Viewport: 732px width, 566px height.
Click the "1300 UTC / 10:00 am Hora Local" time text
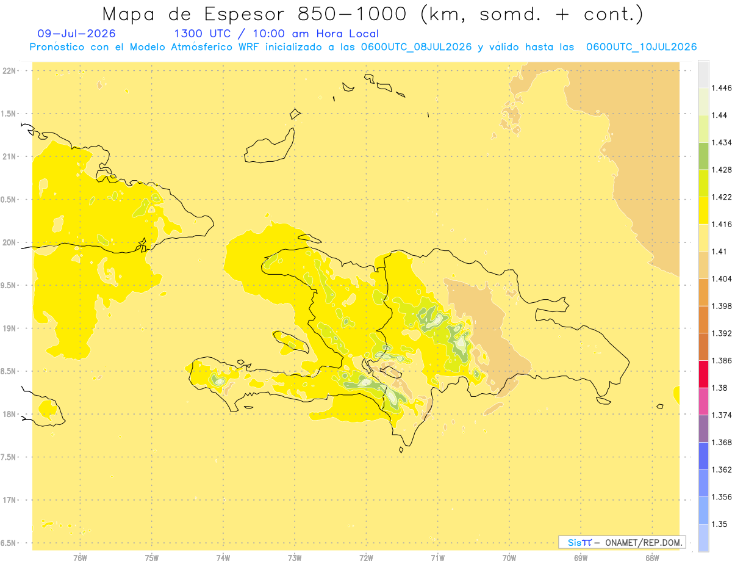[276, 34]
